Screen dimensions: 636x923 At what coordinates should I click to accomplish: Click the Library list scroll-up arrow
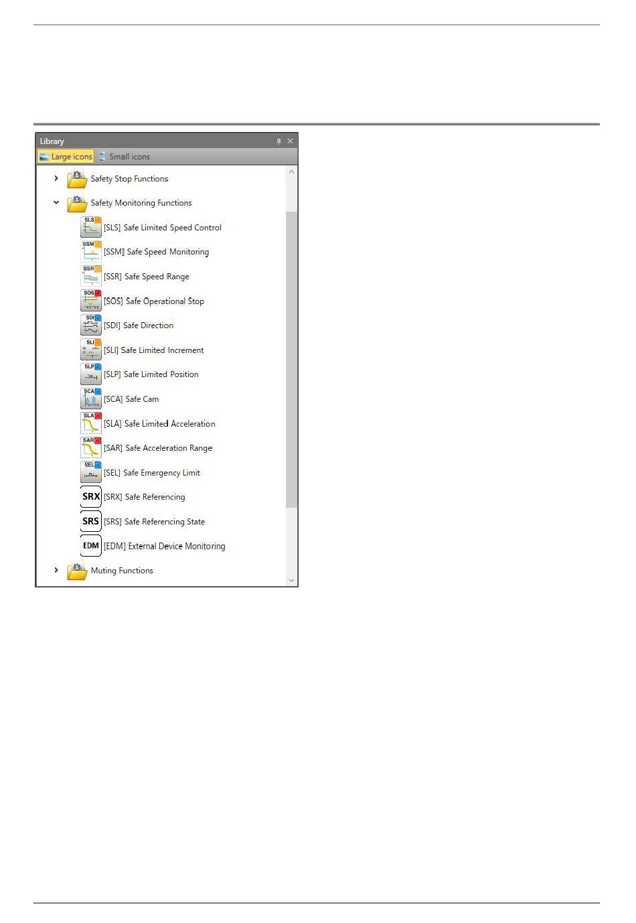tap(291, 172)
